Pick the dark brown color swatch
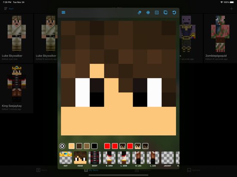 click(x=79, y=146)
